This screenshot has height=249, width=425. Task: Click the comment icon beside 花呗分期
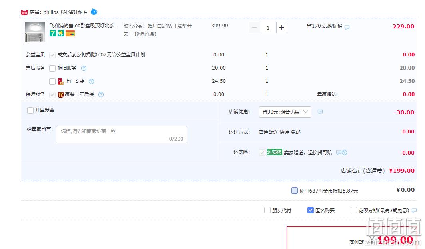414,211
